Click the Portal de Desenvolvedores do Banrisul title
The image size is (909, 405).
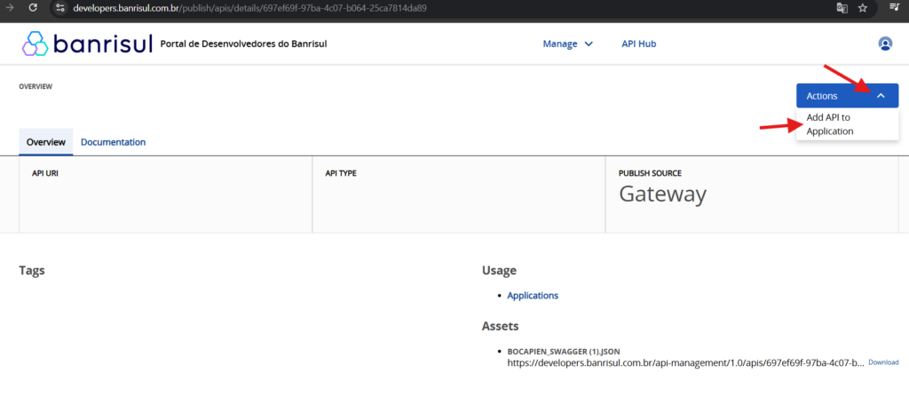tap(243, 44)
